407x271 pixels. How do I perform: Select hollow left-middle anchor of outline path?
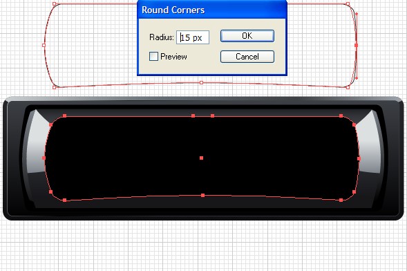44,45
